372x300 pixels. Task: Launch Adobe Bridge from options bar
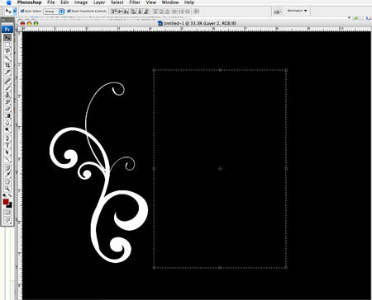click(278, 12)
